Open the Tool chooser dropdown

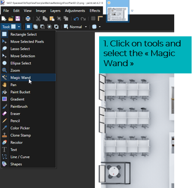(x=11, y=27)
